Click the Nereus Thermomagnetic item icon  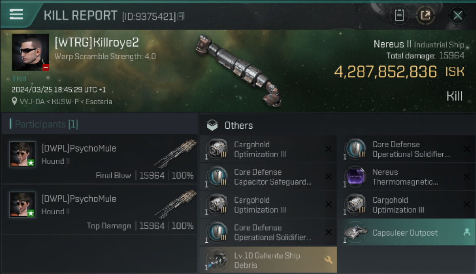(x=355, y=177)
